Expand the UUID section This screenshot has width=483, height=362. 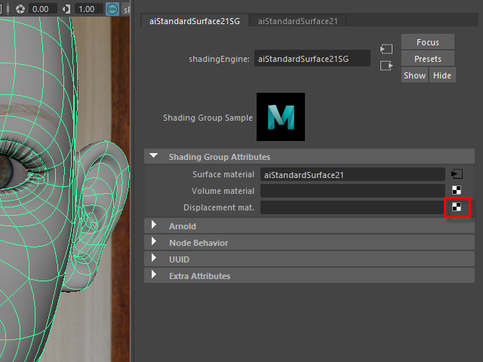(x=154, y=259)
